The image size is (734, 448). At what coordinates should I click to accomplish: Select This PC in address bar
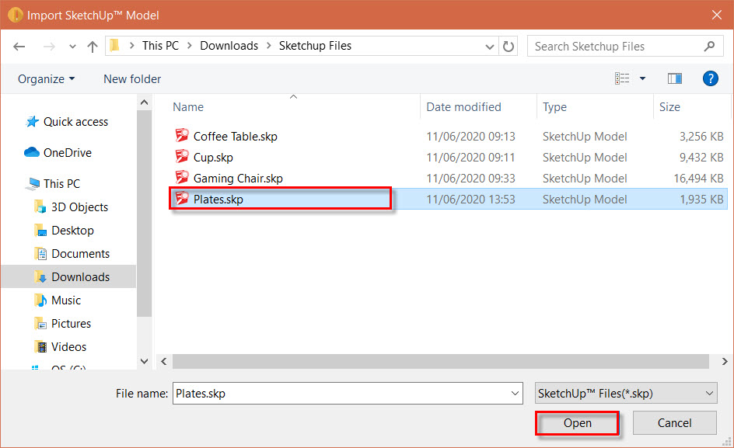[x=160, y=46]
